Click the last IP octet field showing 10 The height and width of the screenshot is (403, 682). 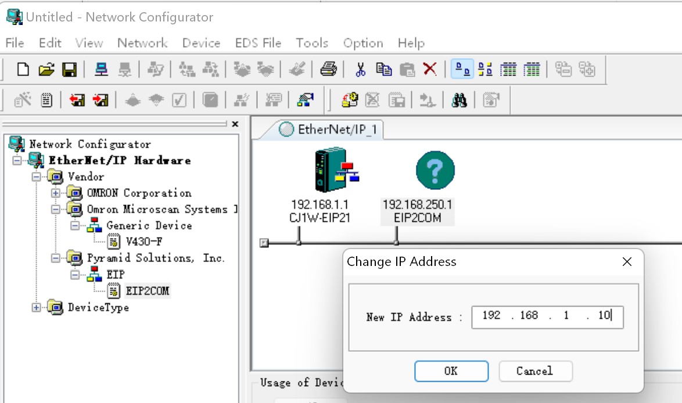[x=605, y=316]
